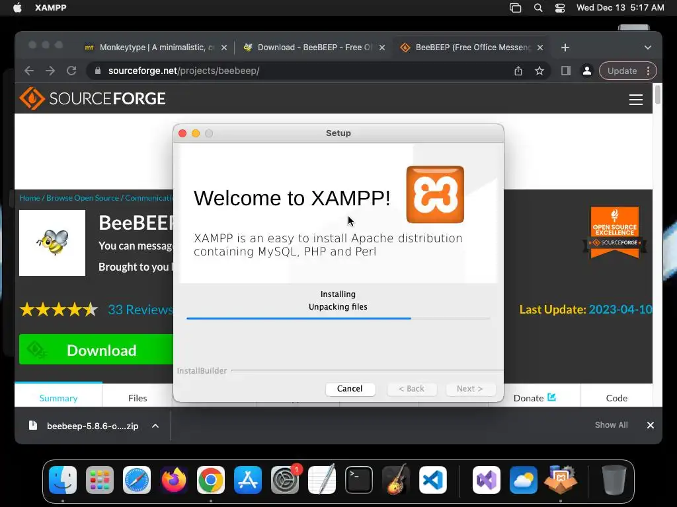Click the 2023-04-10 last update date
This screenshot has height=507, width=677.
(620, 310)
